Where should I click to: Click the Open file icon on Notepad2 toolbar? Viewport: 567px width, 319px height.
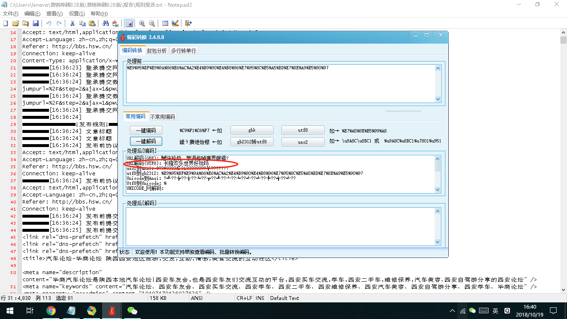coord(16,23)
